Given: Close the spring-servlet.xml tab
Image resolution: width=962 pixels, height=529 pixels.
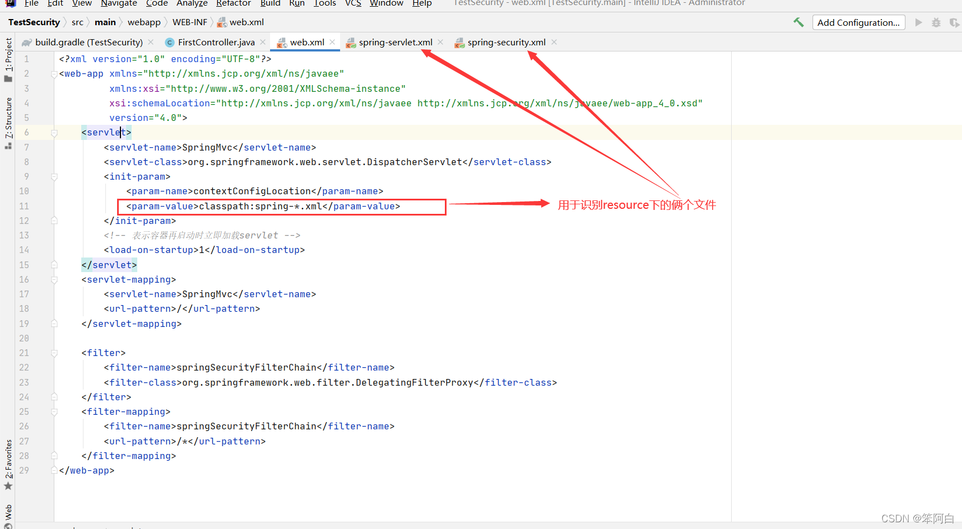Looking at the screenshot, I should [x=440, y=42].
